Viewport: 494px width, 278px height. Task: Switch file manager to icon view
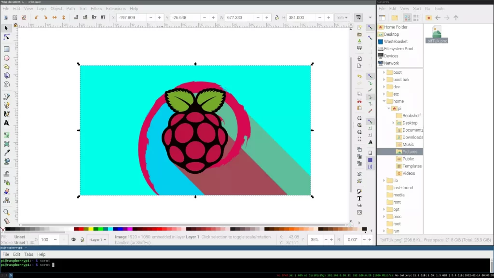tap(407, 18)
